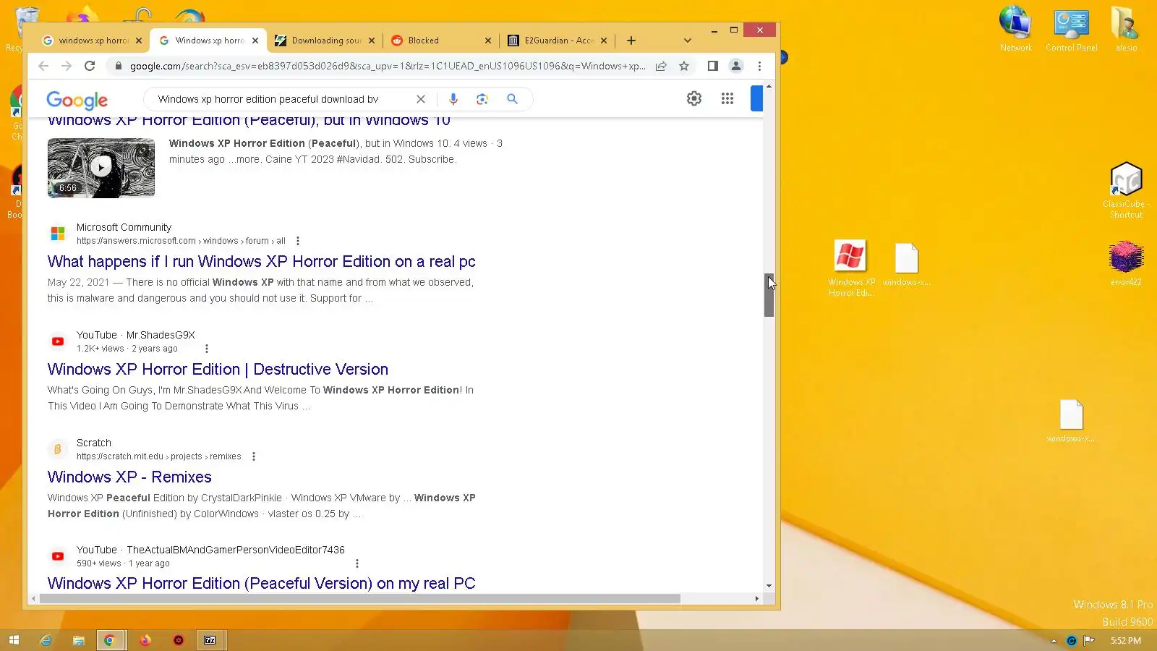Select the error422 desktop icon
Viewport: 1157px width, 651px height.
(x=1126, y=263)
